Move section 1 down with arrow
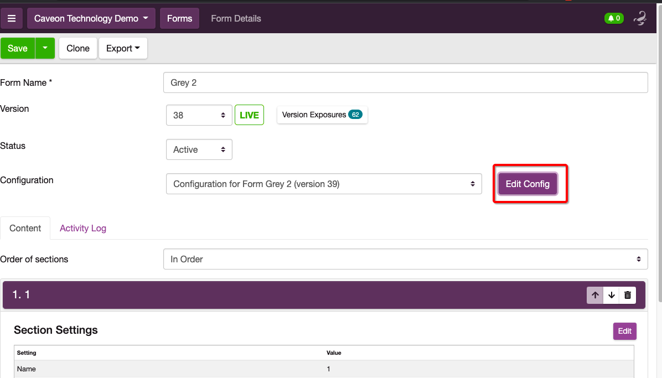This screenshot has height=378, width=662. [x=611, y=295]
